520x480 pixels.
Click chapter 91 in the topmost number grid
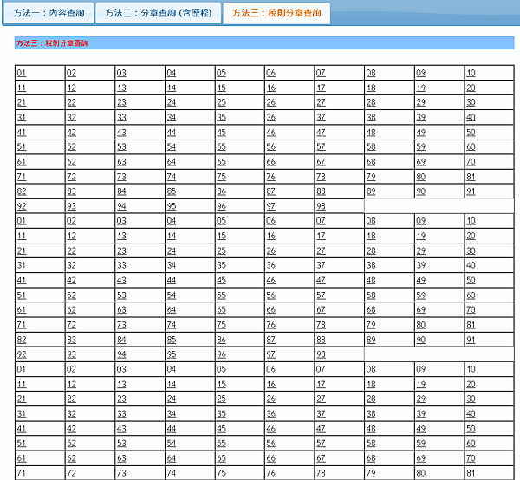[x=471, y=191]
